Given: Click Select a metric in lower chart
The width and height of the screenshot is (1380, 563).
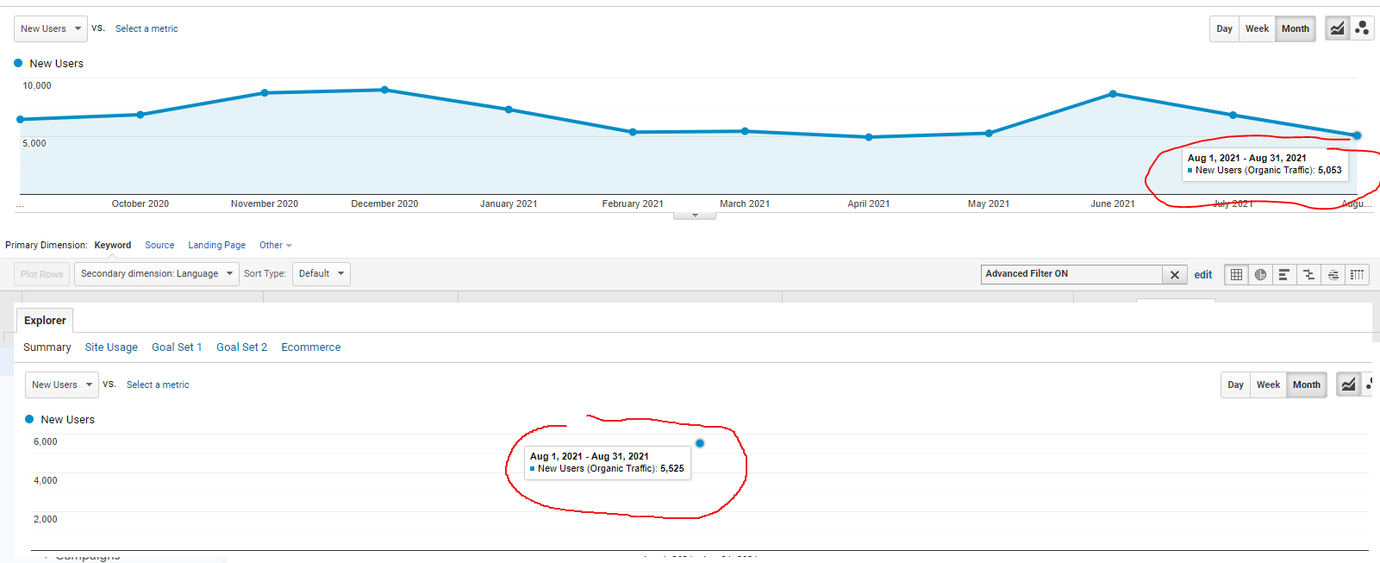Looking at the screenshot, I should click(158, 385).
